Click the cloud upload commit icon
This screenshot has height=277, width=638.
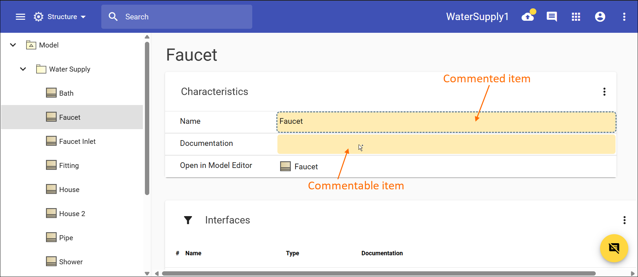pyautogui.click(x=528, y=17)
